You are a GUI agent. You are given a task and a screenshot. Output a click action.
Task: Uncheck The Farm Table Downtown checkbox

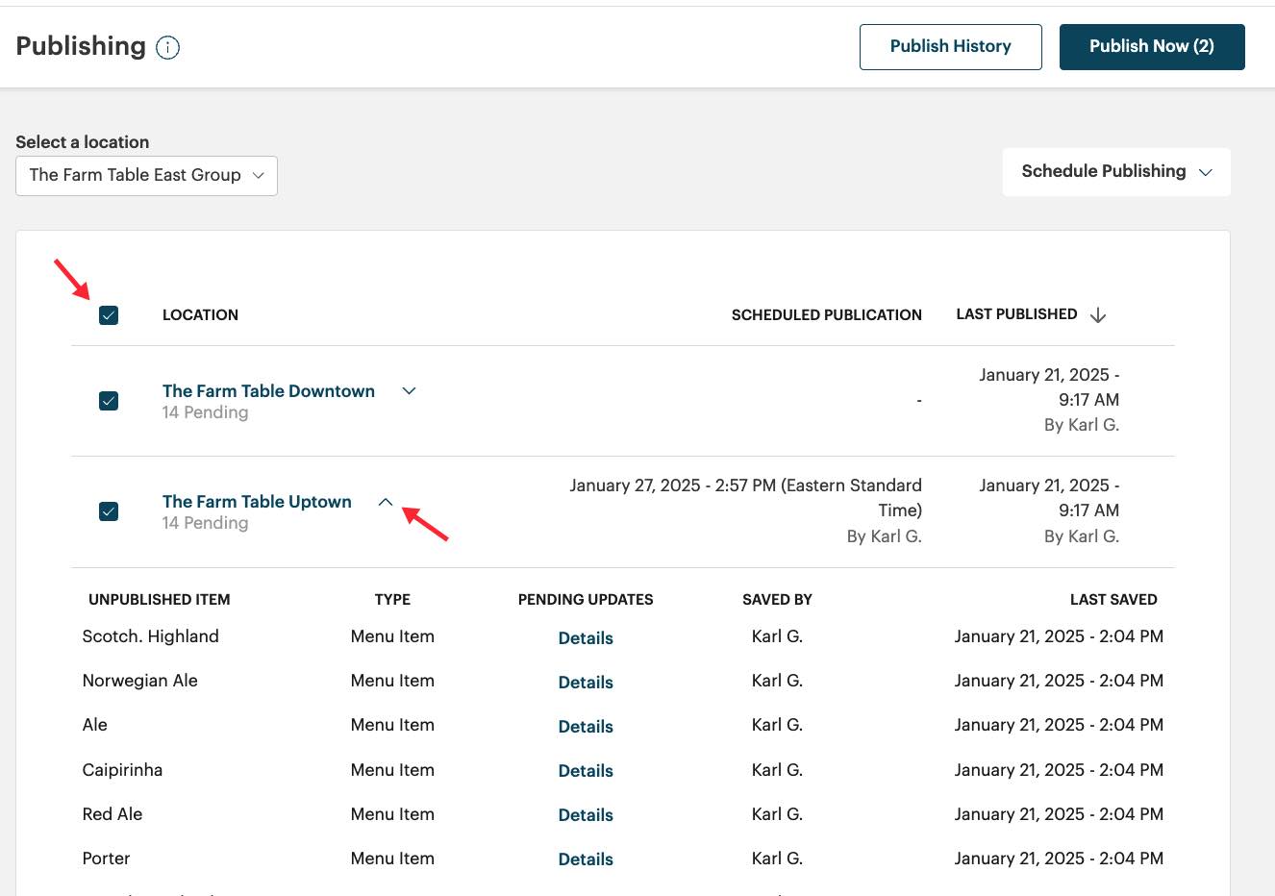pyautogui.click(x=109, y=401)
